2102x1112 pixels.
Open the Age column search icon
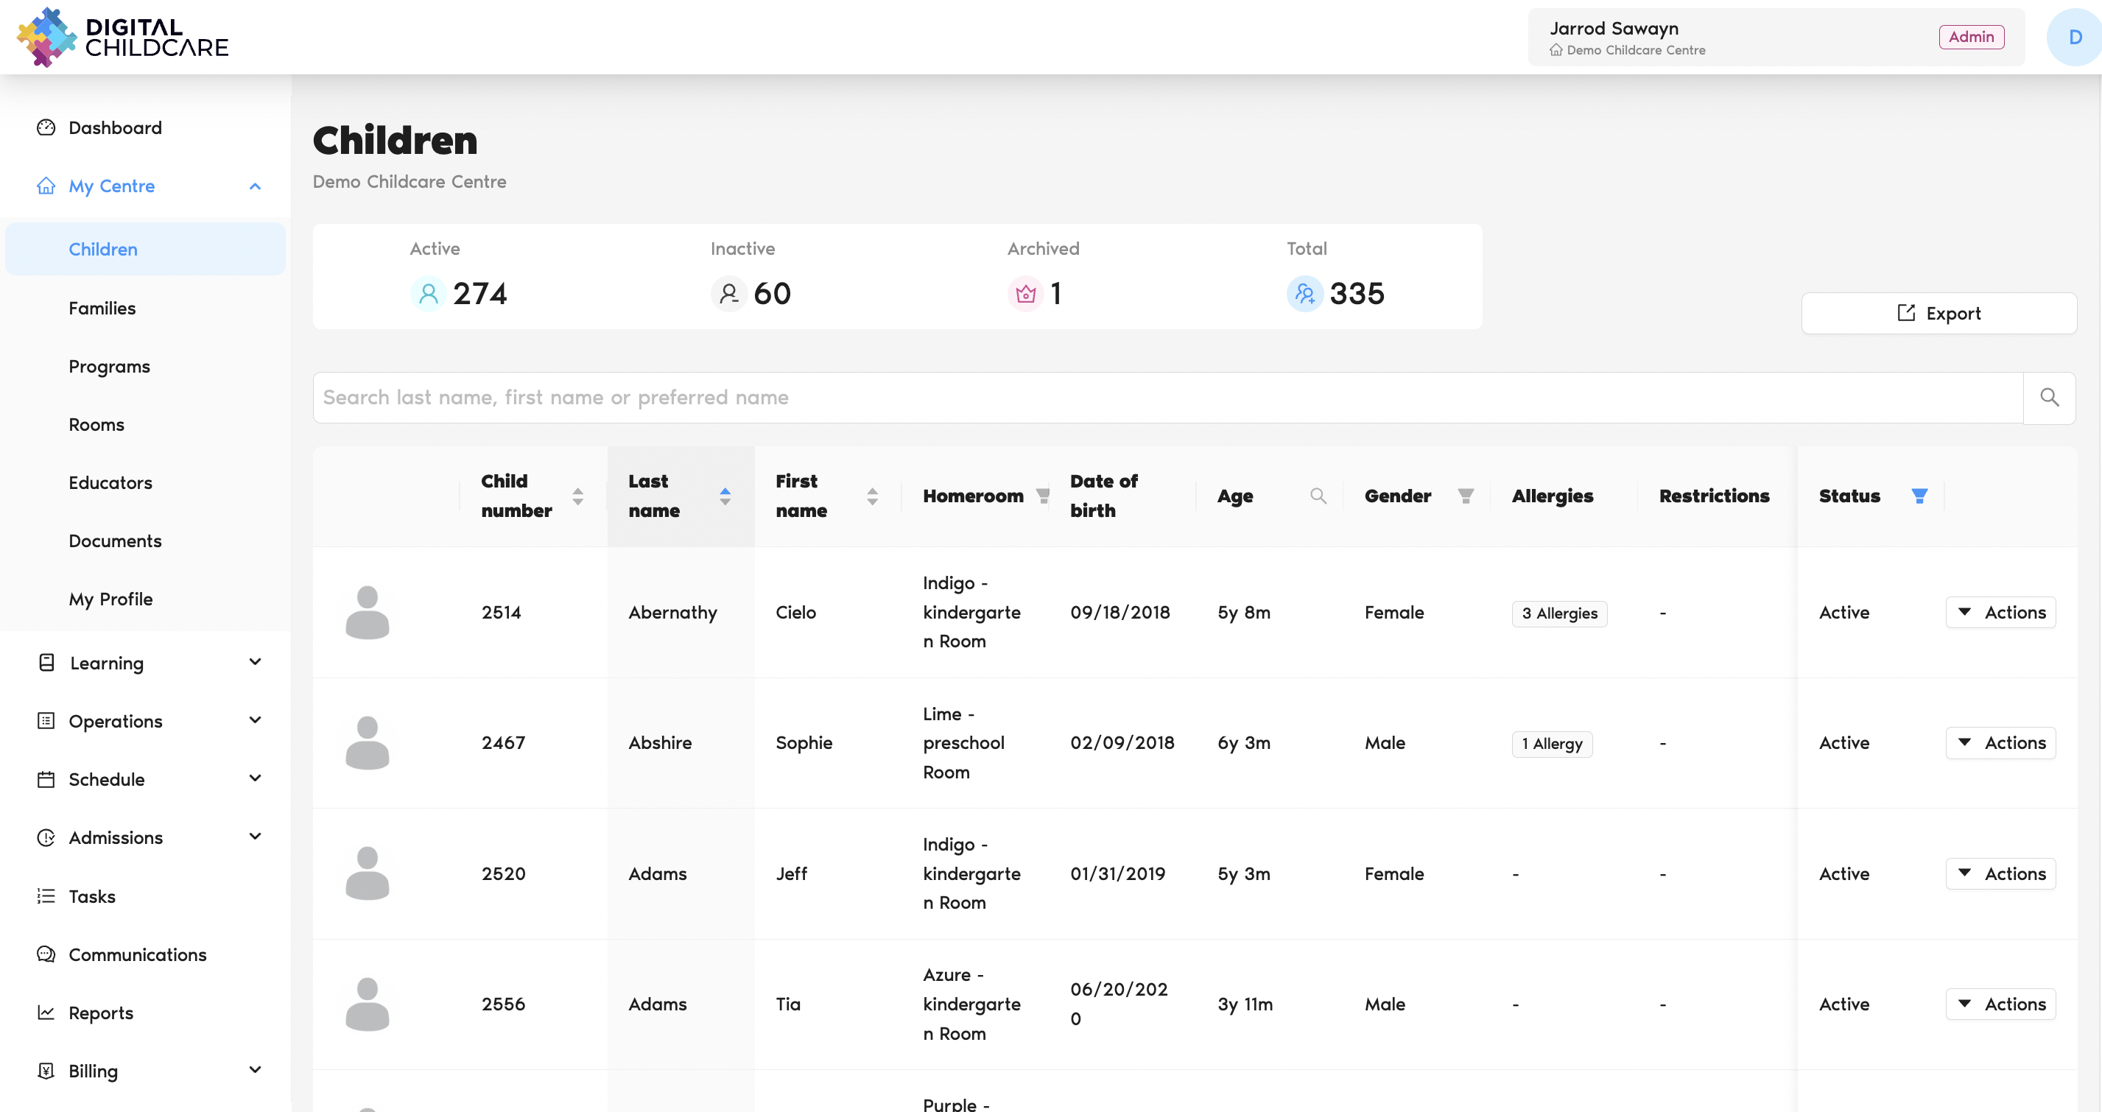1318,495
